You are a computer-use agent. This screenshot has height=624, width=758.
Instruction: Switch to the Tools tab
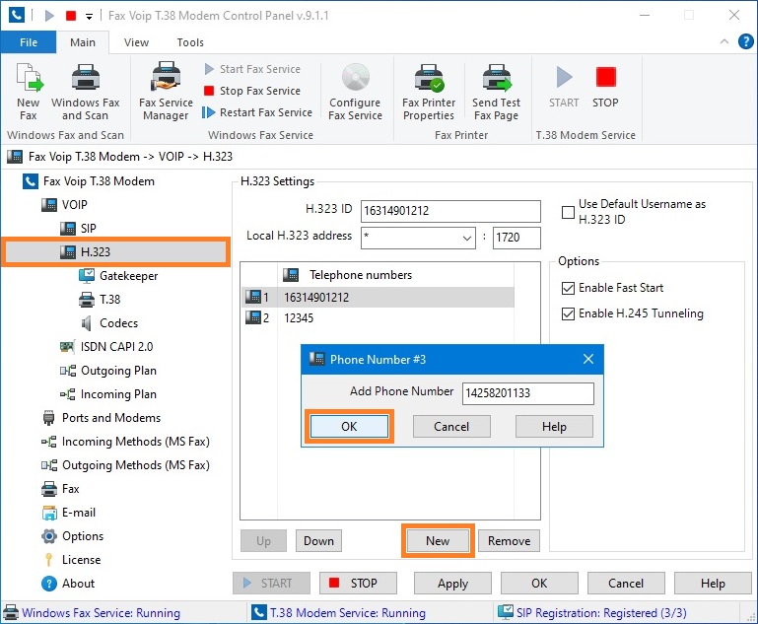(x=190, y=42)
